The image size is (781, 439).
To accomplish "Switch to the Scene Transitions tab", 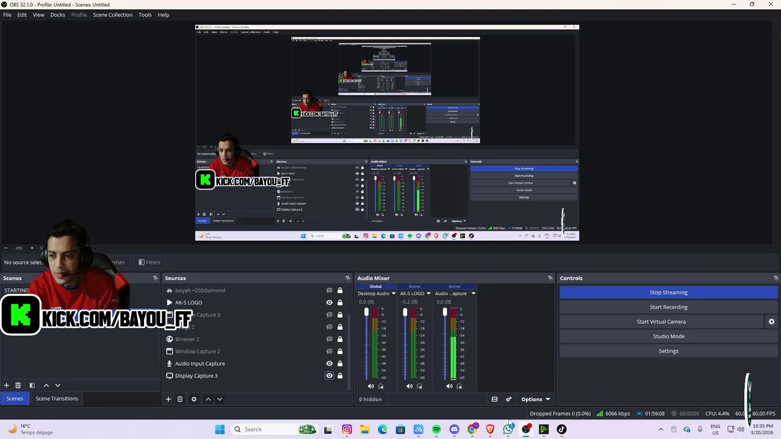I will pyautogui.click(x=57, y=399).
